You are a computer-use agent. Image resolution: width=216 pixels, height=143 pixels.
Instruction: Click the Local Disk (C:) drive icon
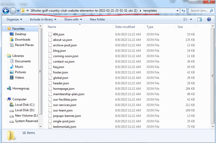point(12,105)
